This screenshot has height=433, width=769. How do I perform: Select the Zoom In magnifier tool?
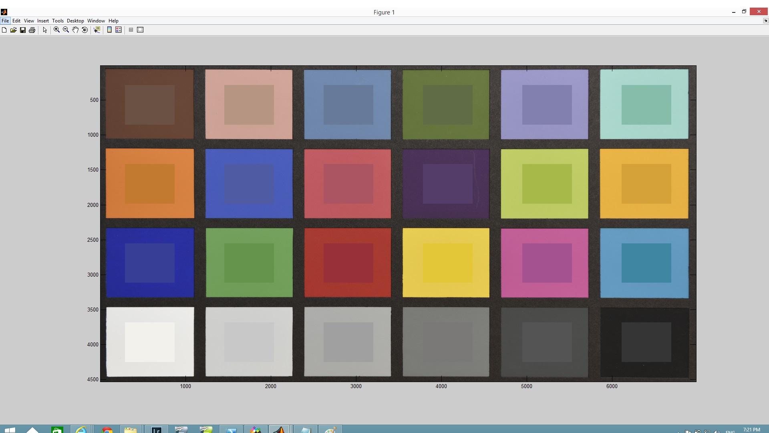[x=56, y=30]
